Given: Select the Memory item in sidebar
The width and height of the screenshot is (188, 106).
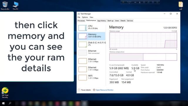Looking at the screenshot, I should coord(91,36).
